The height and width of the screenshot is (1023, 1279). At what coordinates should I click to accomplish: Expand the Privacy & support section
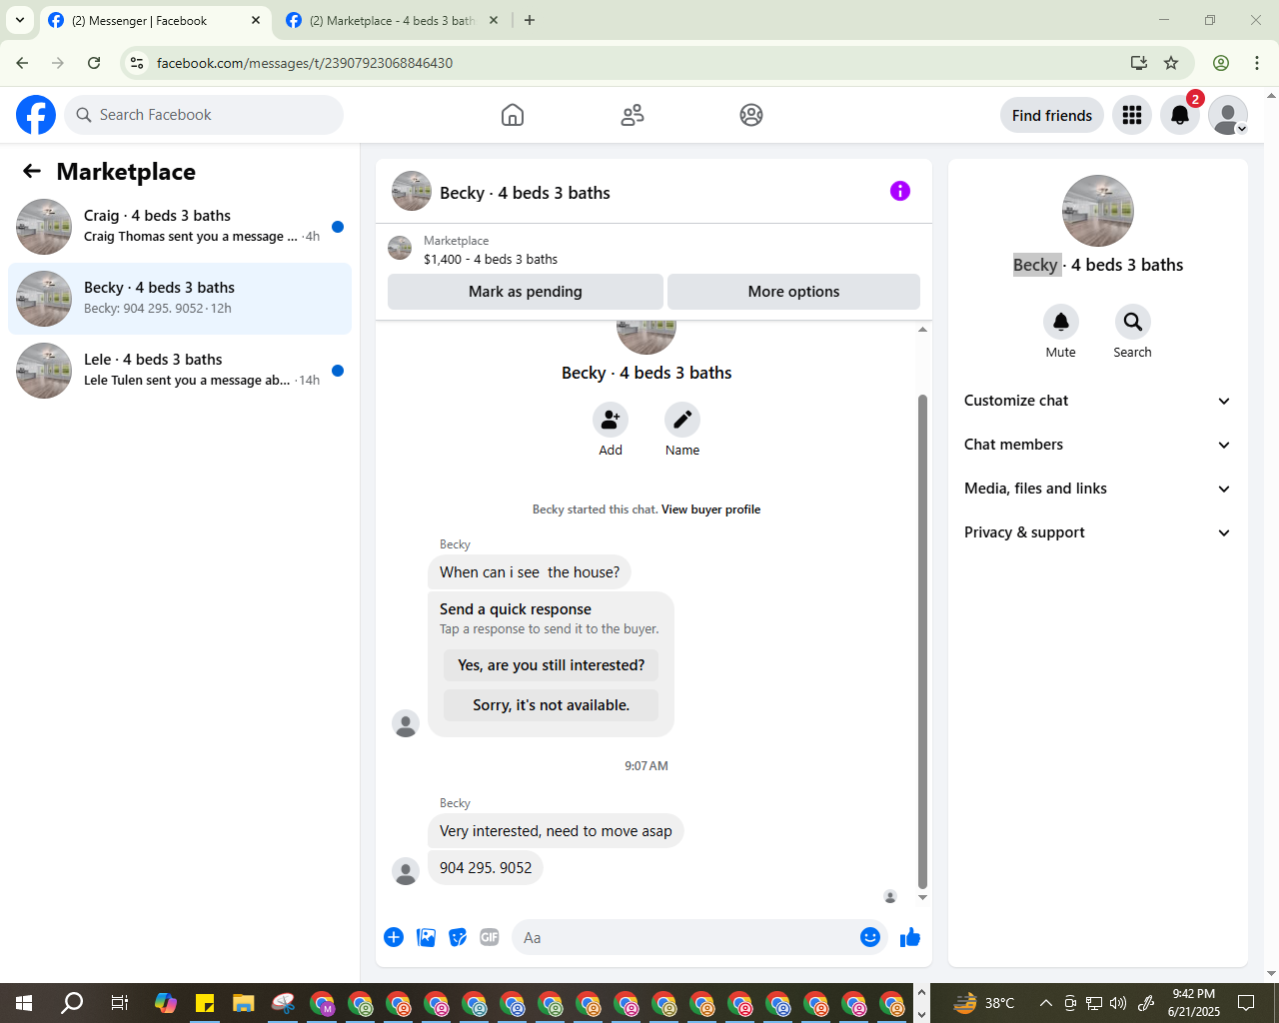(x=1097, y=532)
